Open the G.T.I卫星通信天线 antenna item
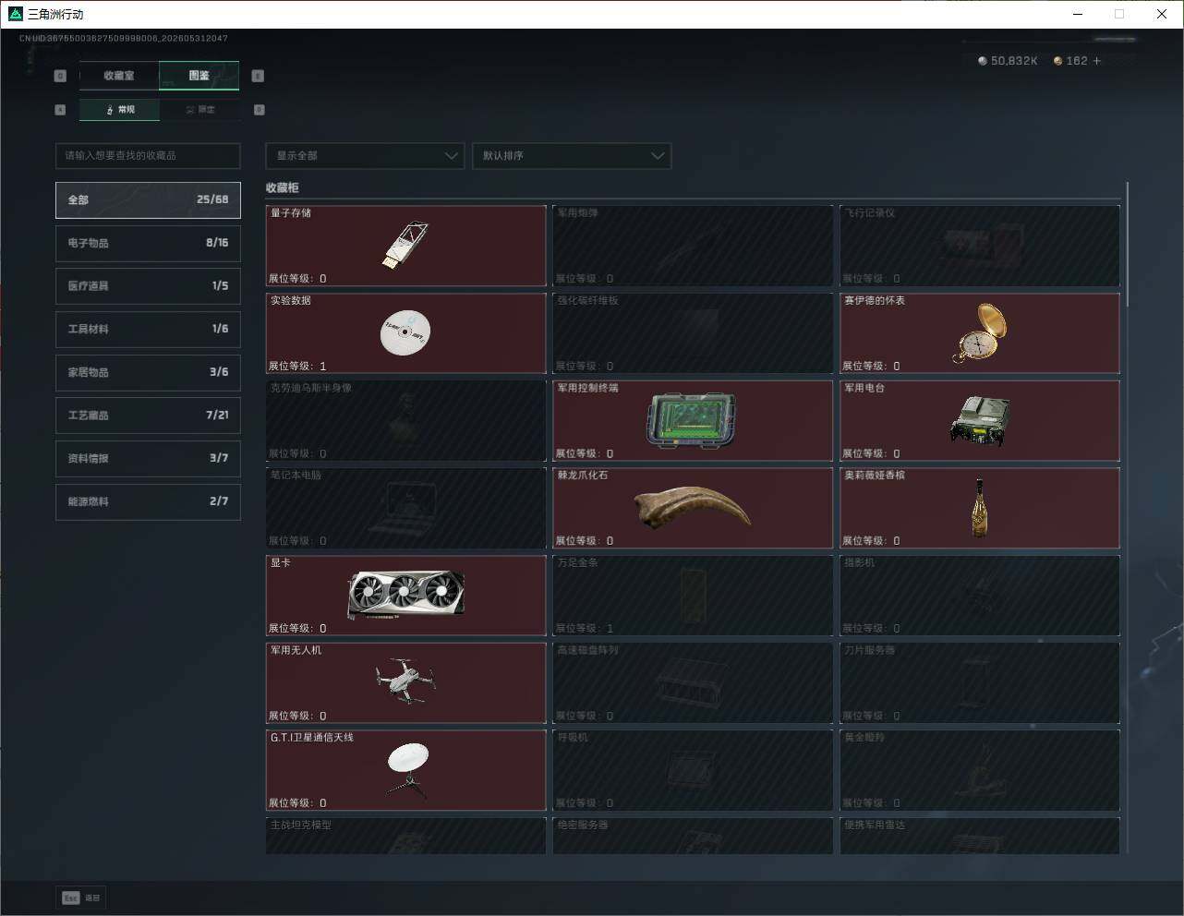1184x916 pixels. (x=405, y=771)
